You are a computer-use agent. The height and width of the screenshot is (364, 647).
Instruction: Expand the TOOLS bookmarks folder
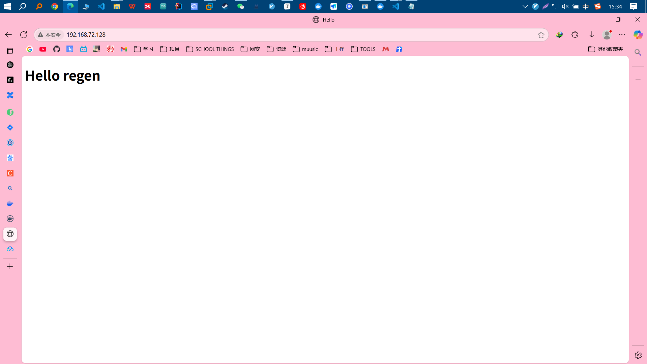(363, 49)
